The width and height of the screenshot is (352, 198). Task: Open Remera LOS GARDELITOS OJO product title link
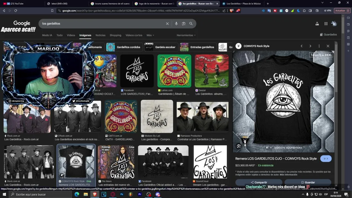276,159
